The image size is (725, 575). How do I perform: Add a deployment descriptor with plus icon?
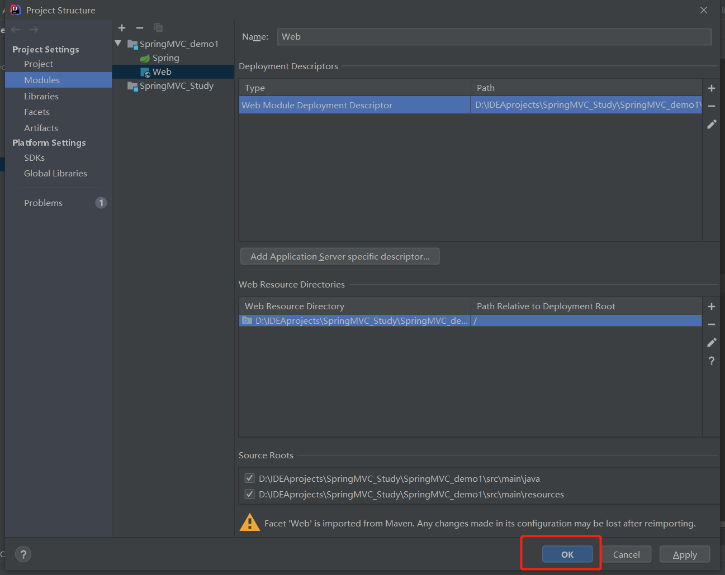[712, 88]
